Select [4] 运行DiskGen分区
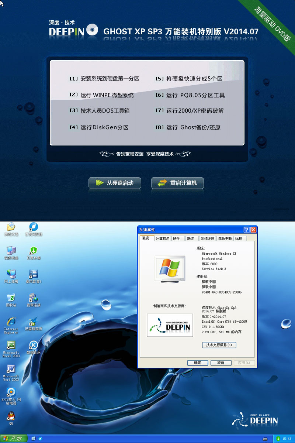Screen dimensions: 295x443 tap(99, 127)
